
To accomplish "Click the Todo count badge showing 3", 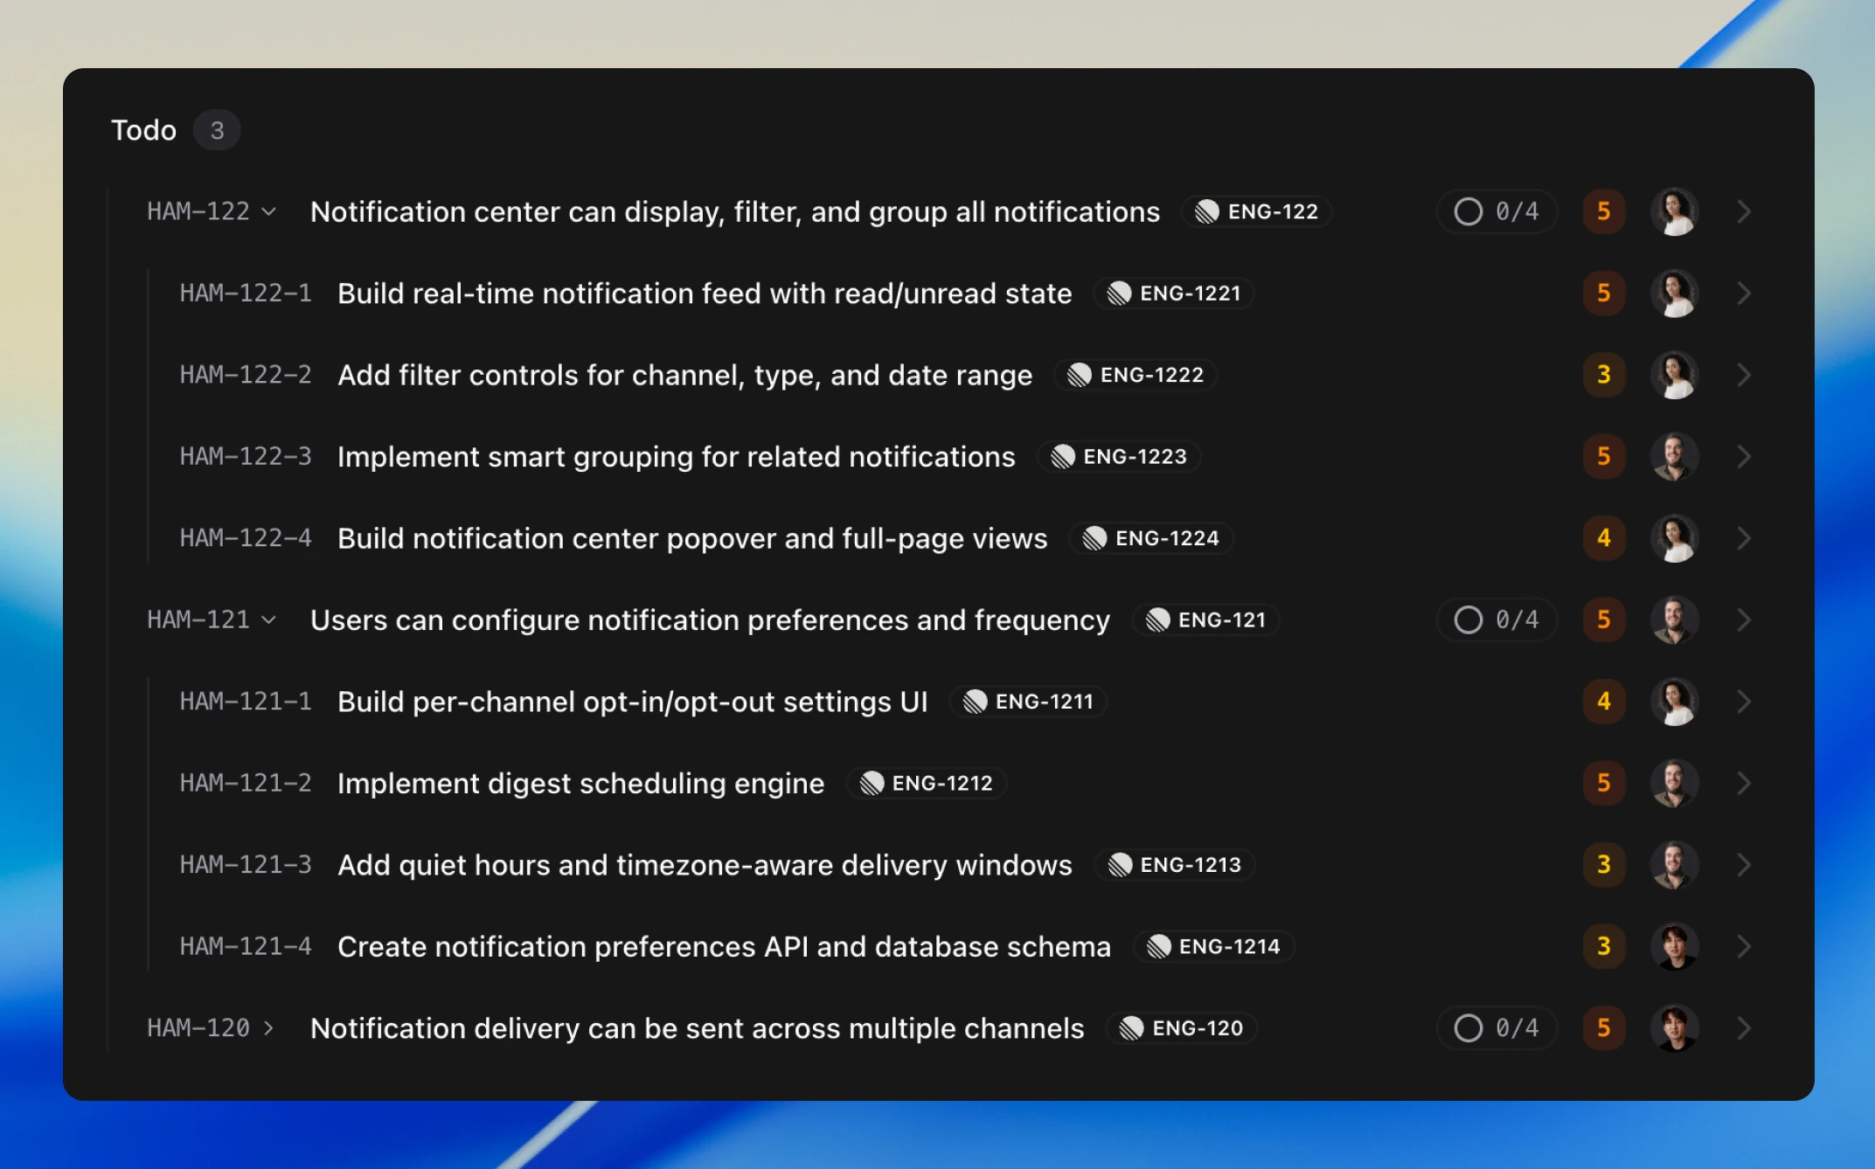I will [216, 129].
